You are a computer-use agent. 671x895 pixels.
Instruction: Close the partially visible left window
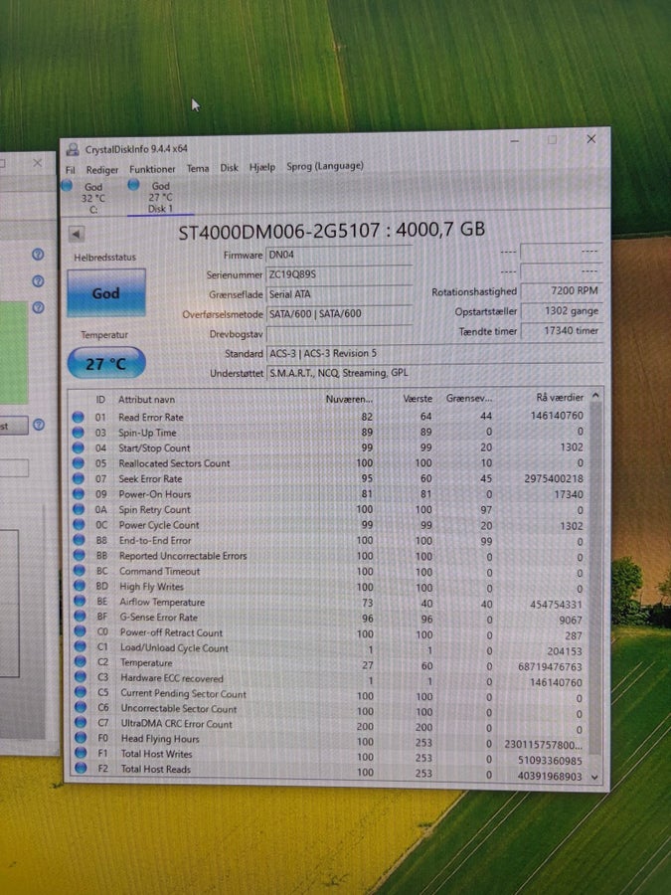point(37,163)
